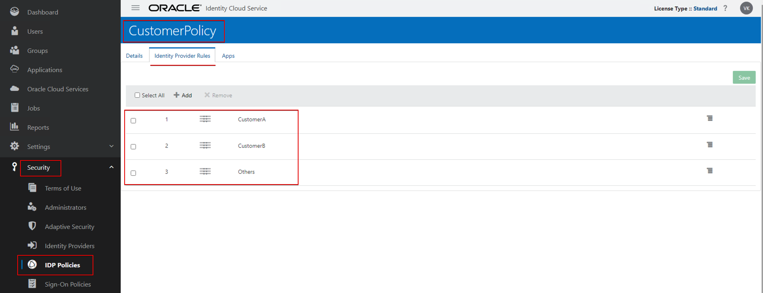
Task: Collapse the Security section chevron
Action: point(111,167)
